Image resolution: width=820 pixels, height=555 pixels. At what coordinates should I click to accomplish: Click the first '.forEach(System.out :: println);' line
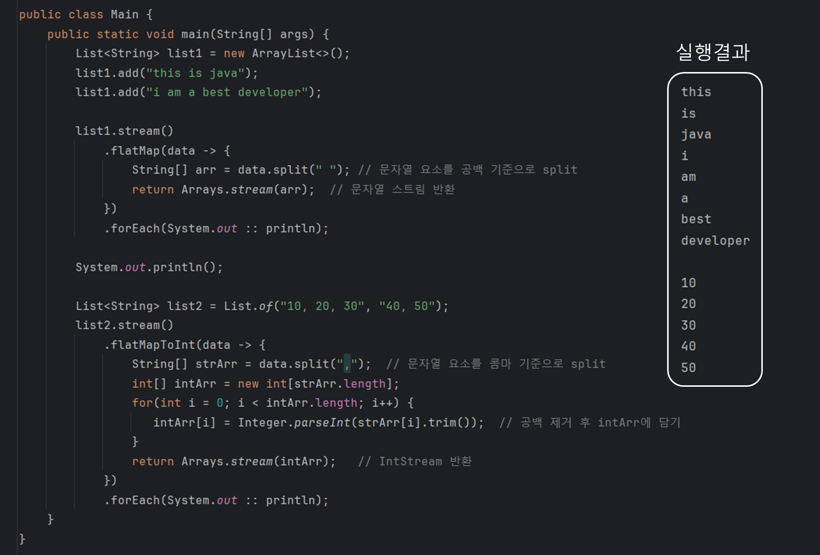(216, 228)
